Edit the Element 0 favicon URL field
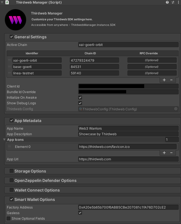 click(x=127, y=147)
